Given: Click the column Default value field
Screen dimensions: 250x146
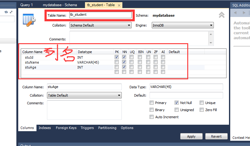Looking at the screenshot, I should point(186,95).
